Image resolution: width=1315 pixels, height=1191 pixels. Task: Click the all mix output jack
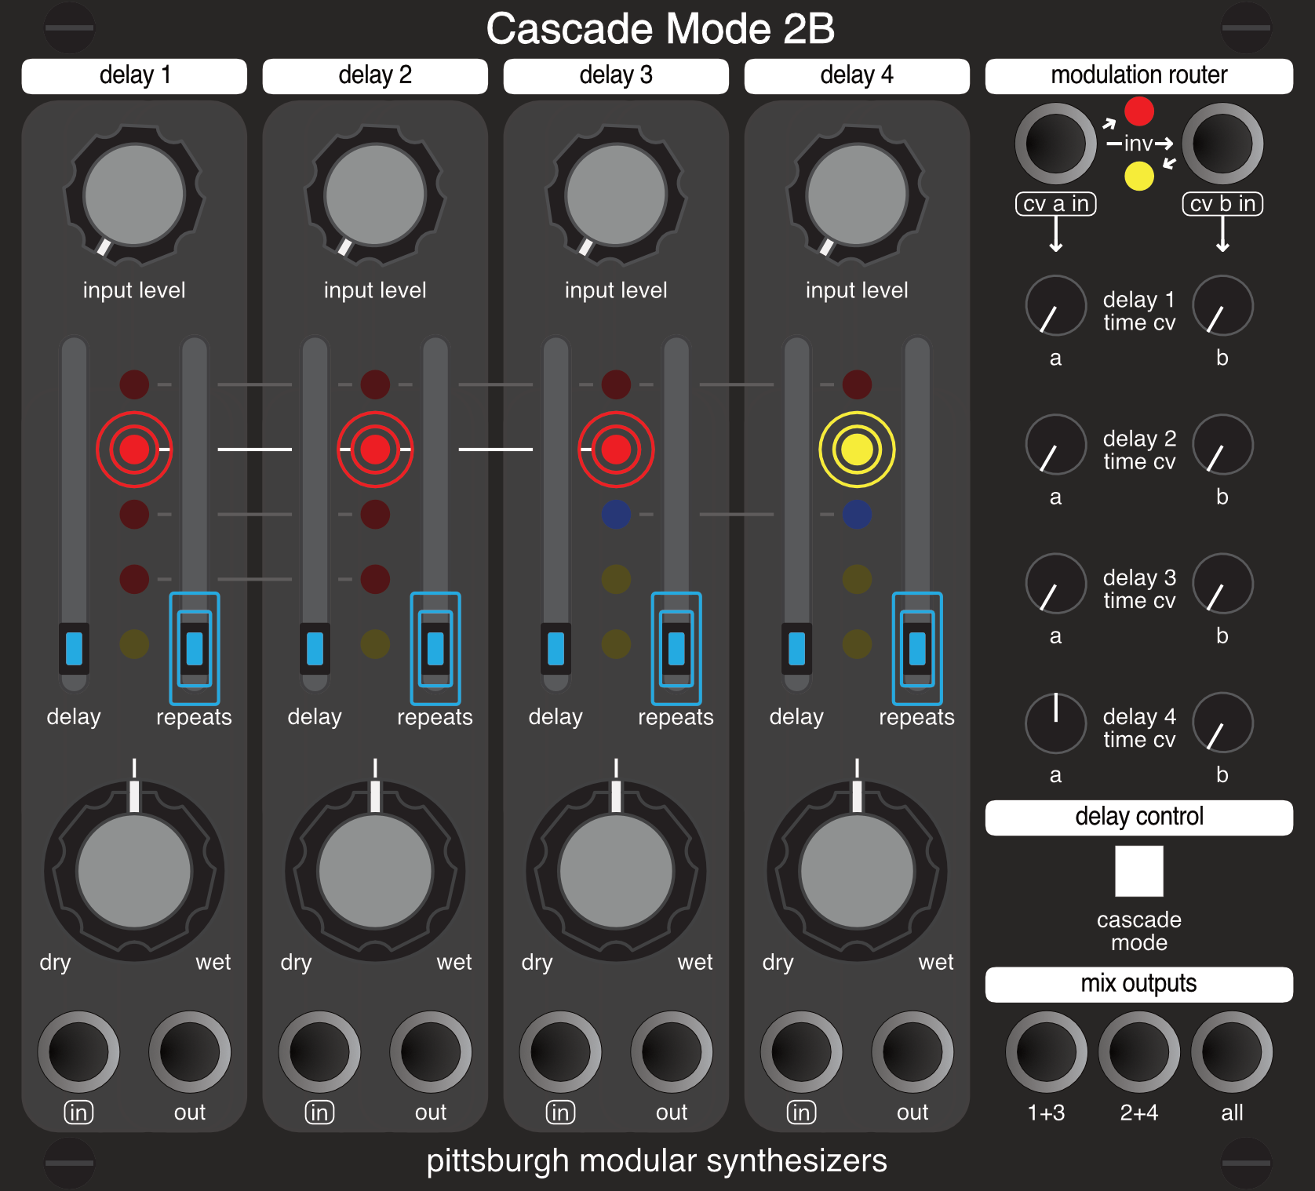tap(1232, 1053)
